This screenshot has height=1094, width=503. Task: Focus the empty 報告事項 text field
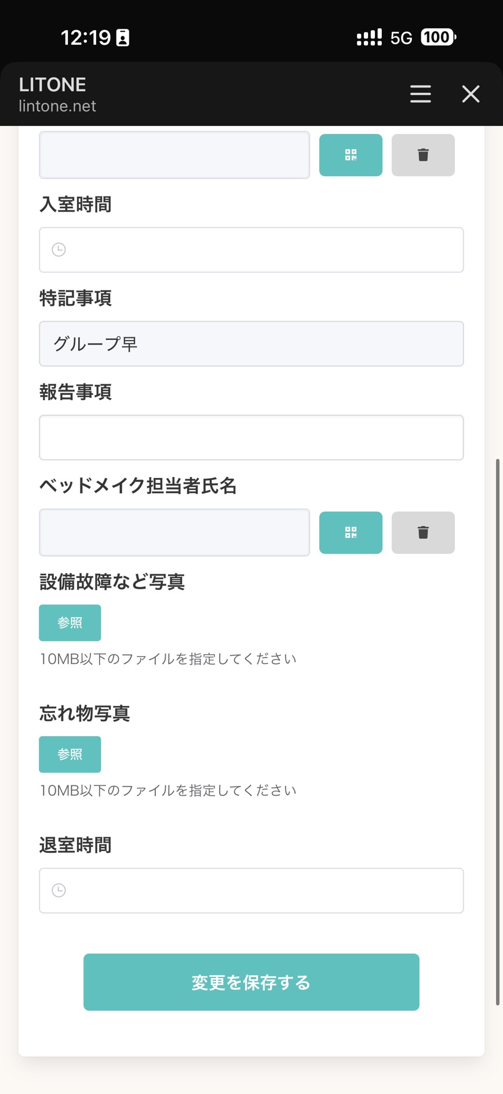(x=251, y=437)
